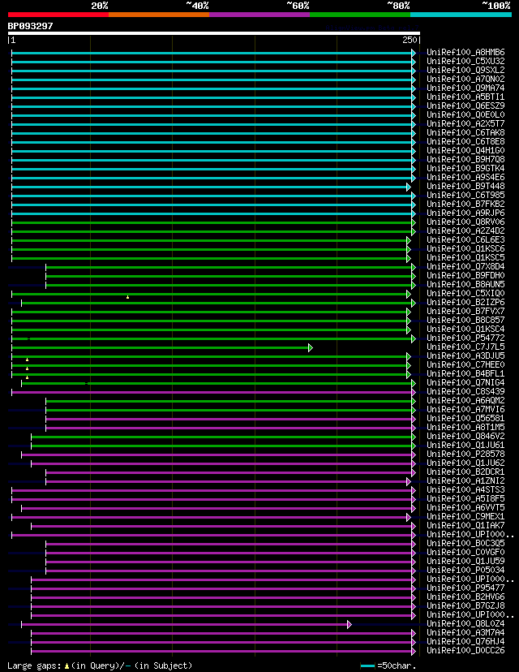The height and width of the screenshot is (672, 519).
Task: Select the UniRef100_Q8RV06 label
Action: tap(465, 222)
